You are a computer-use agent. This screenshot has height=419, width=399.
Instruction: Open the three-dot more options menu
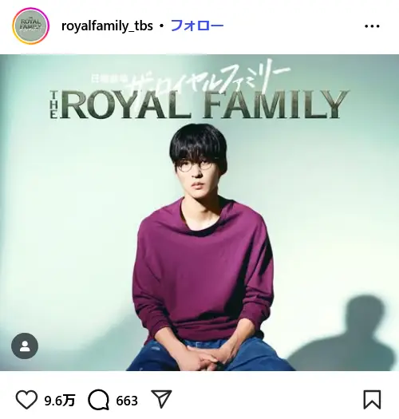pos(372,26)
